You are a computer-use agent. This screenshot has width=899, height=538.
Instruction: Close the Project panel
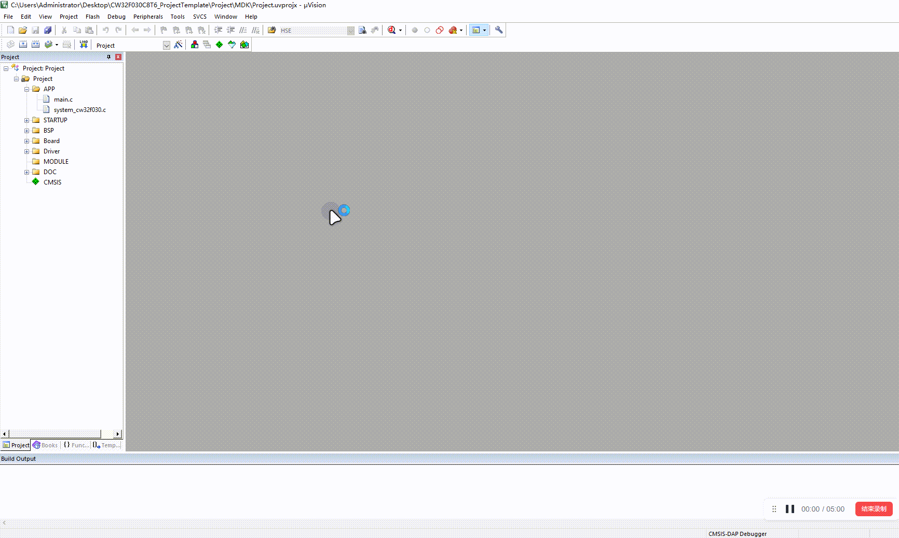[118, 57]
